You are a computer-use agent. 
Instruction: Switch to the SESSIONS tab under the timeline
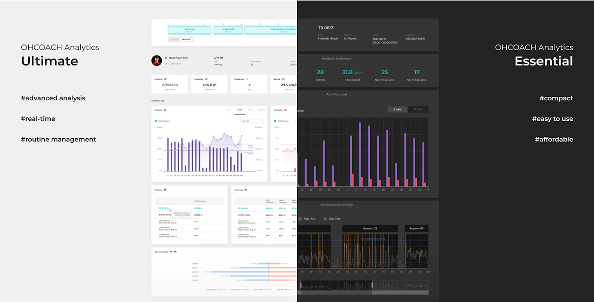[186, 39]
